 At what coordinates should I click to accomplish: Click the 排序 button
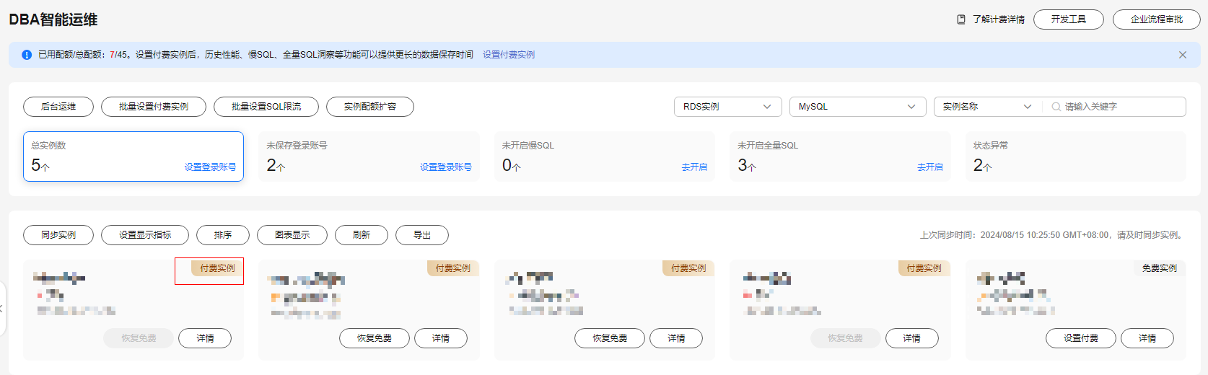[223, 235]
